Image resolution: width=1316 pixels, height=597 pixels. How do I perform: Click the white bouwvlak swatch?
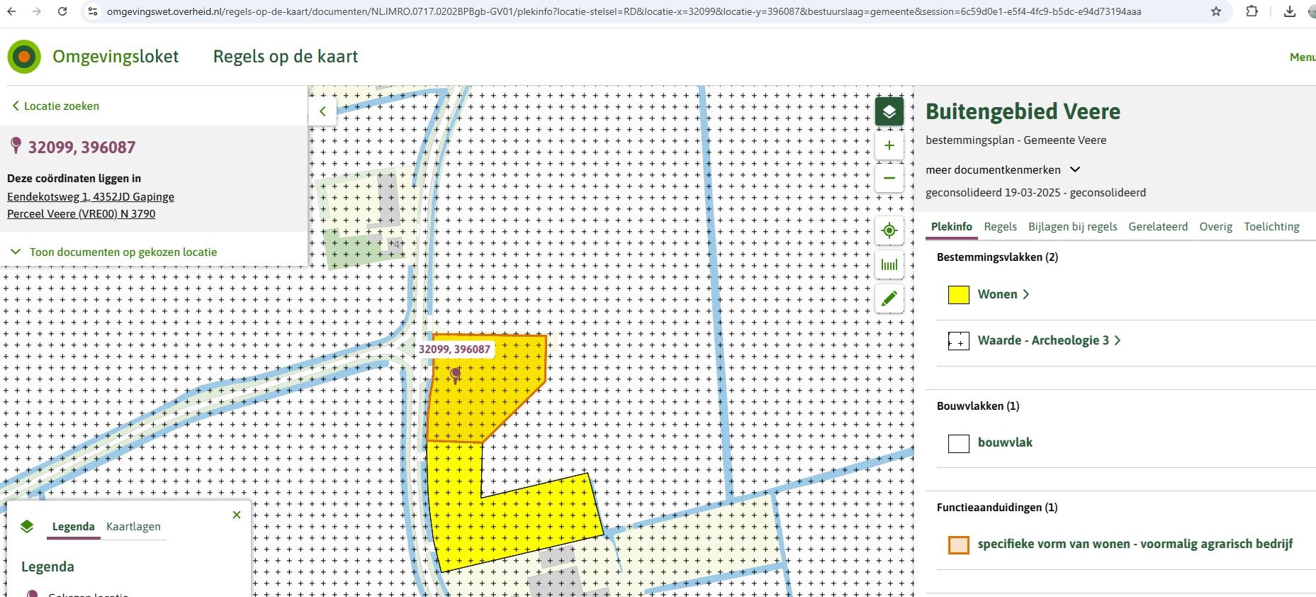click(959, 444)
